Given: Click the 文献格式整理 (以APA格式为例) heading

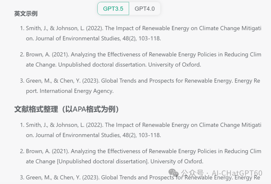Looking at the screenshot, I should (x=67, y=109).
